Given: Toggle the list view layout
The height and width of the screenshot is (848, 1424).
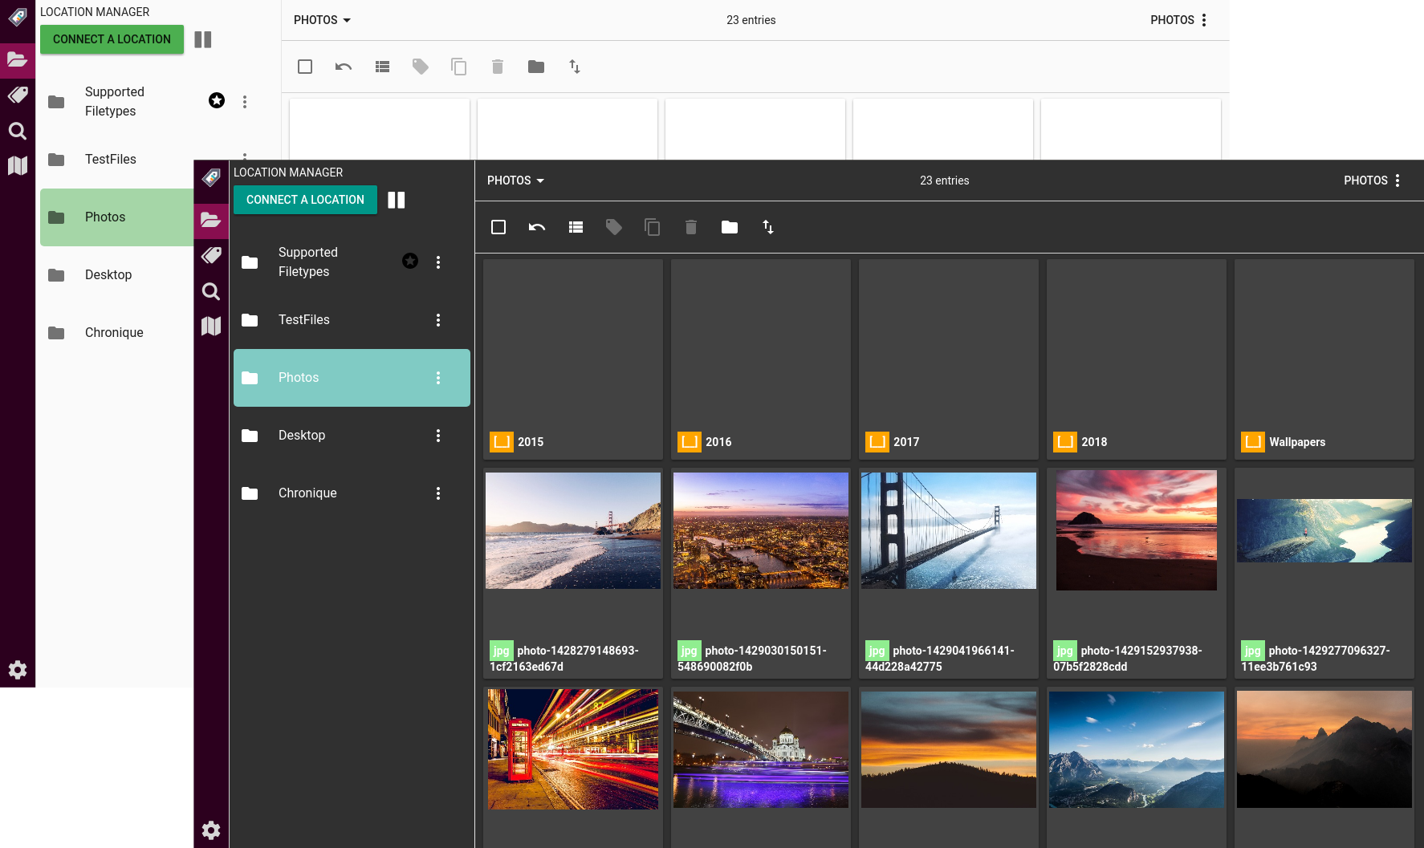Looking at the screenshot, I should (576, 227).
